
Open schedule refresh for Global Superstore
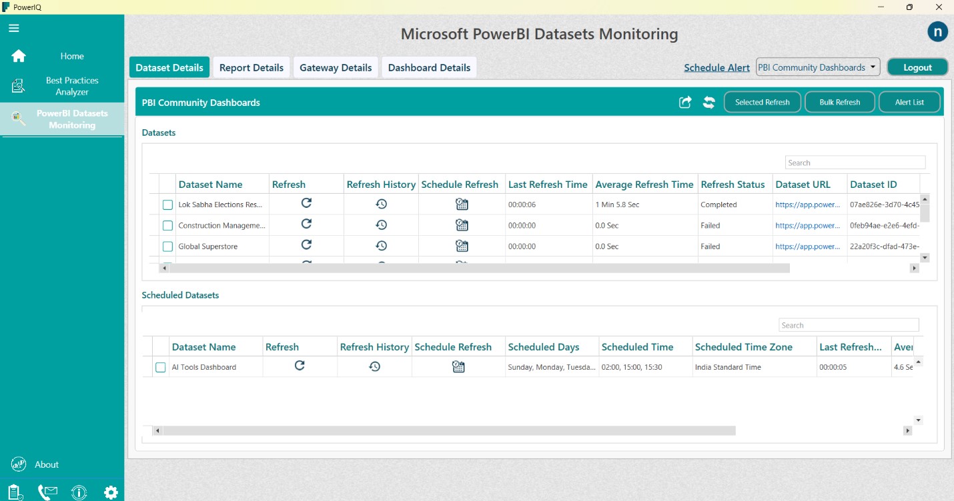(462, 246)
